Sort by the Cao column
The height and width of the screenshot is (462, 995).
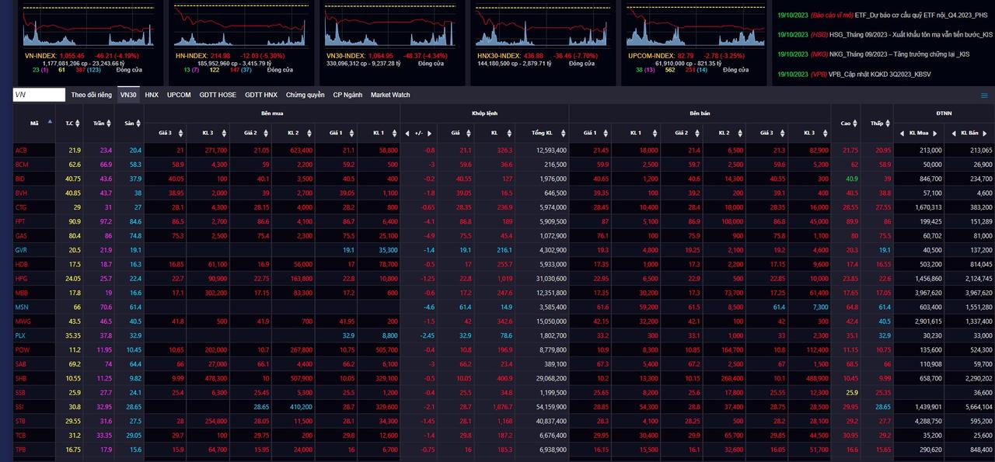pos(856,123)
